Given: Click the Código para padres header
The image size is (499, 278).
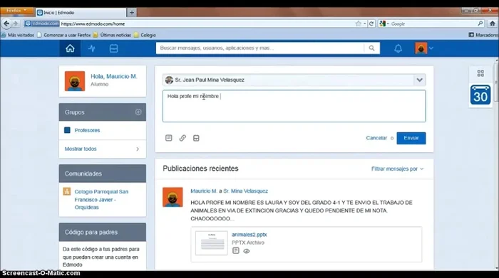Looking at the screenshot, I should (x=102, y=232).
